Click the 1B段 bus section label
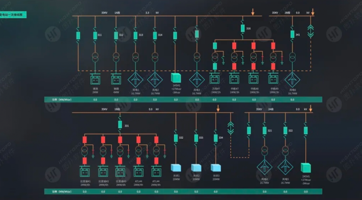The height and width of the screenshot is (200, 362). click(x=117, y=109)
